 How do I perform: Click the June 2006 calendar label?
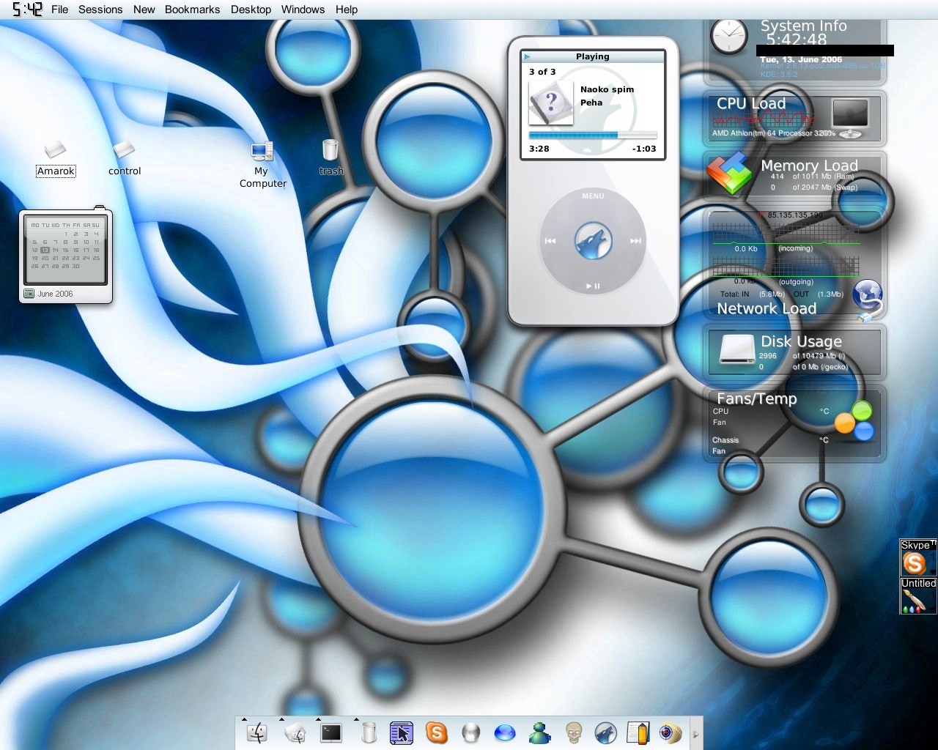56,294
